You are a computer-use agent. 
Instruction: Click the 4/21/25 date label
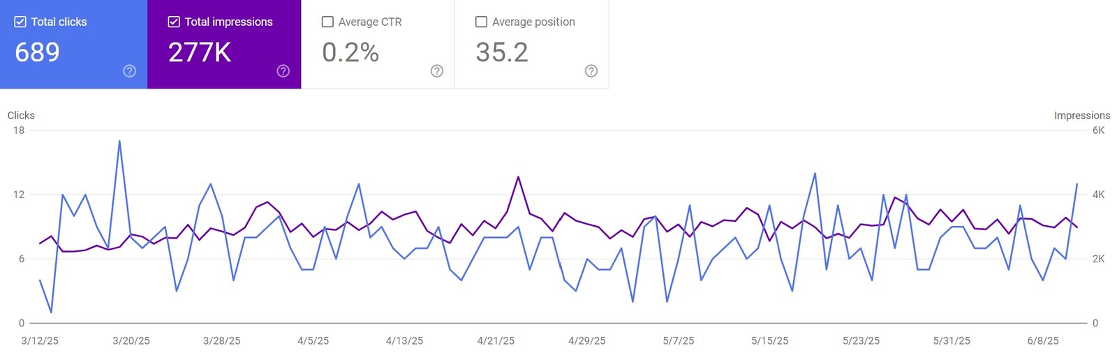tap(496, 340)
